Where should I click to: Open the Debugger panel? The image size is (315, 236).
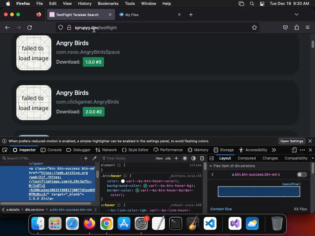[x=78, y=150]
